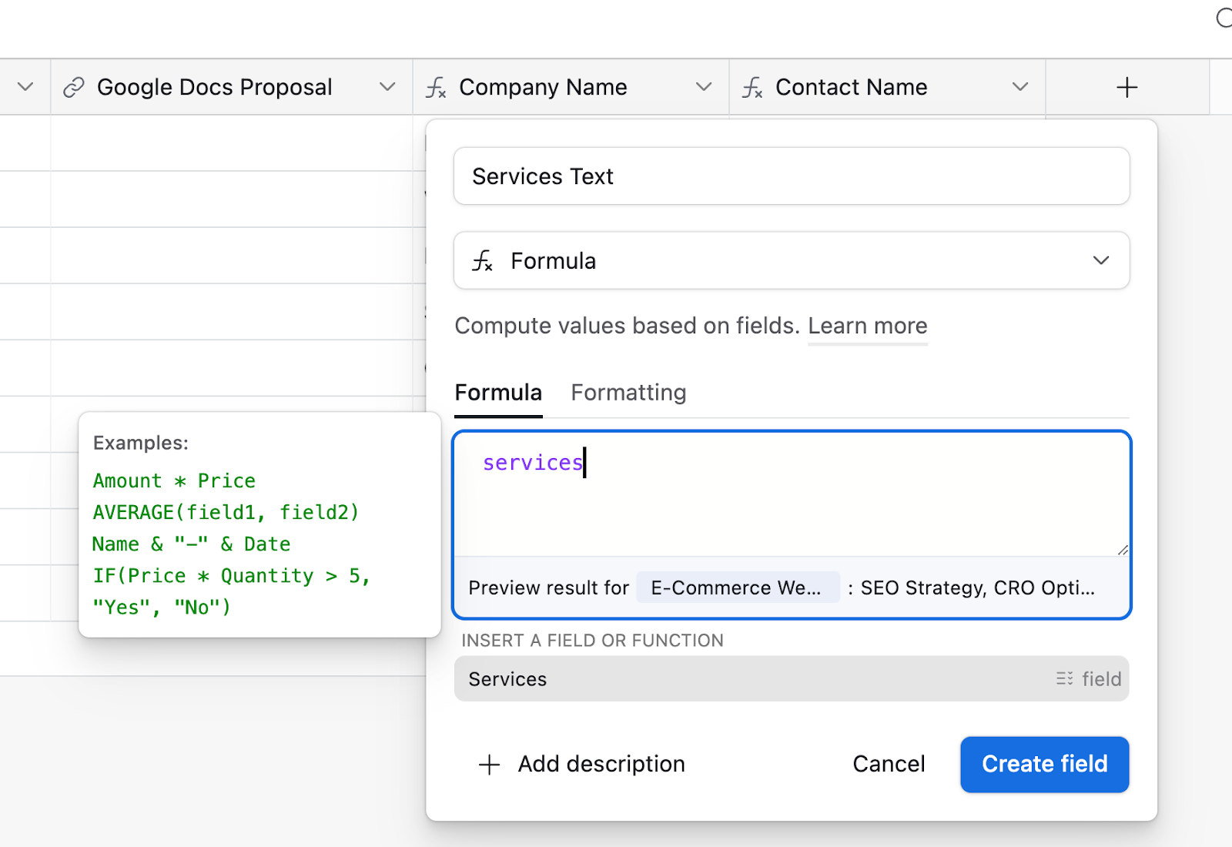Click the 'Compute values based on fields.' text

[628, 326]
